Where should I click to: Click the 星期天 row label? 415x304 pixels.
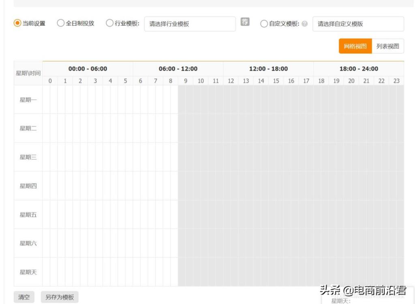click(28, 272)
